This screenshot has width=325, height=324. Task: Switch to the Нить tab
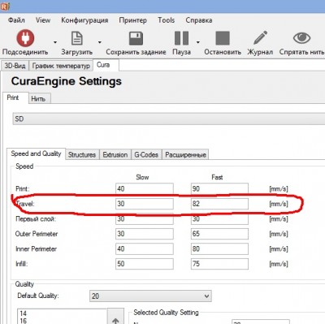38,99
